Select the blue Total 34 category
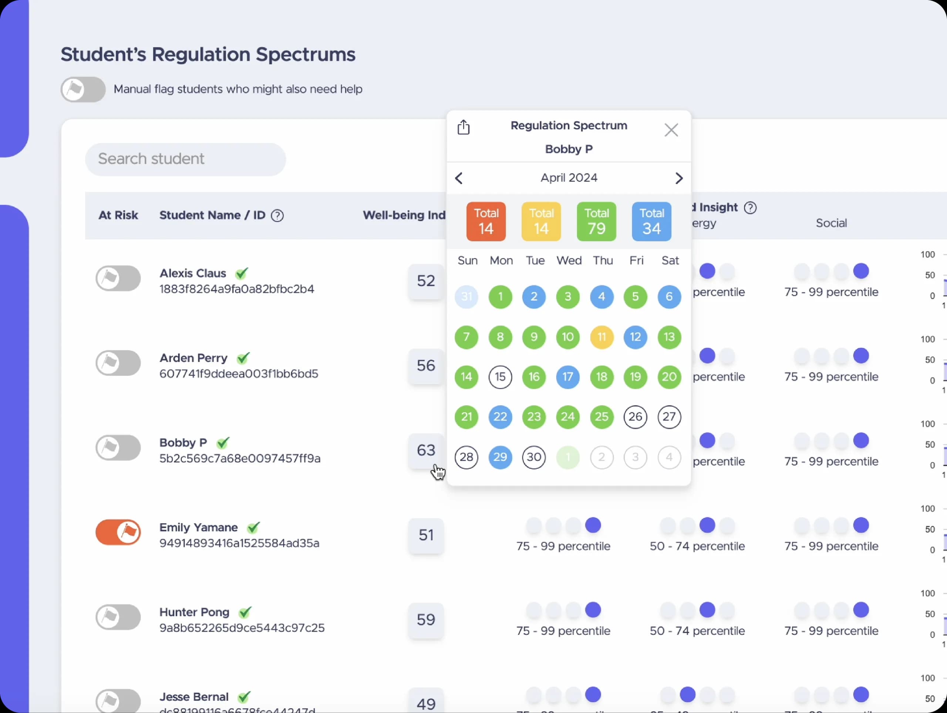Viewport: 947px width, 713px height. click(x=651, y=222)
